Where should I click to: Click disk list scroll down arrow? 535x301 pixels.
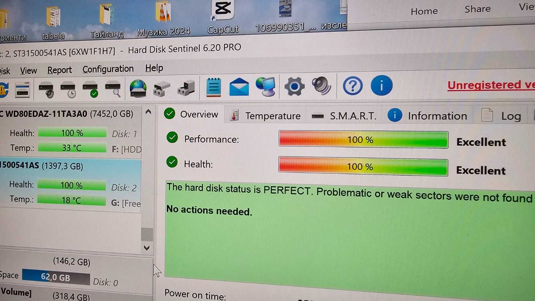pyautogui.click(x=146, y=248)
